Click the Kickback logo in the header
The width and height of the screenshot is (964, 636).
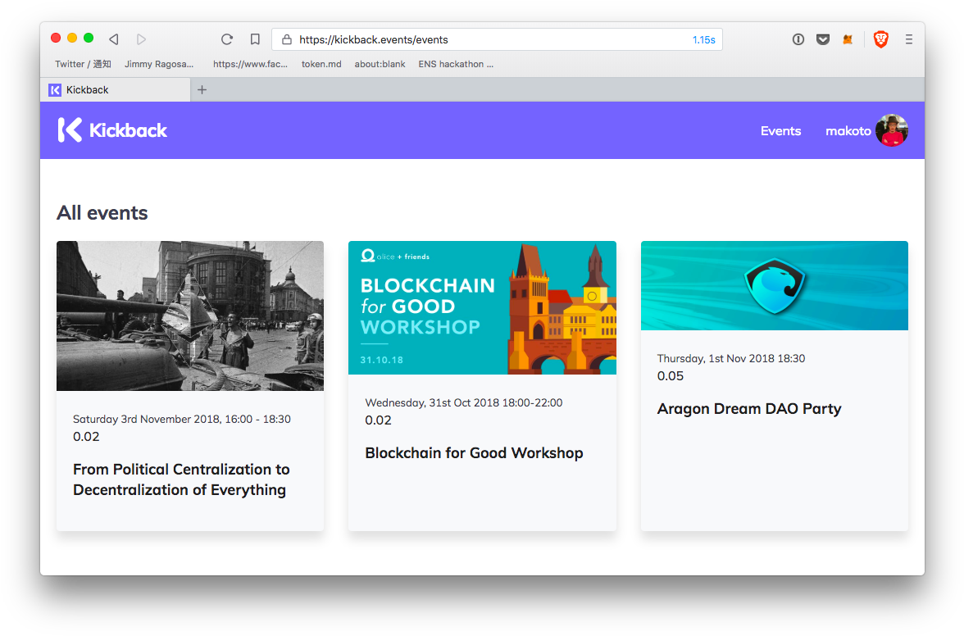112,130
